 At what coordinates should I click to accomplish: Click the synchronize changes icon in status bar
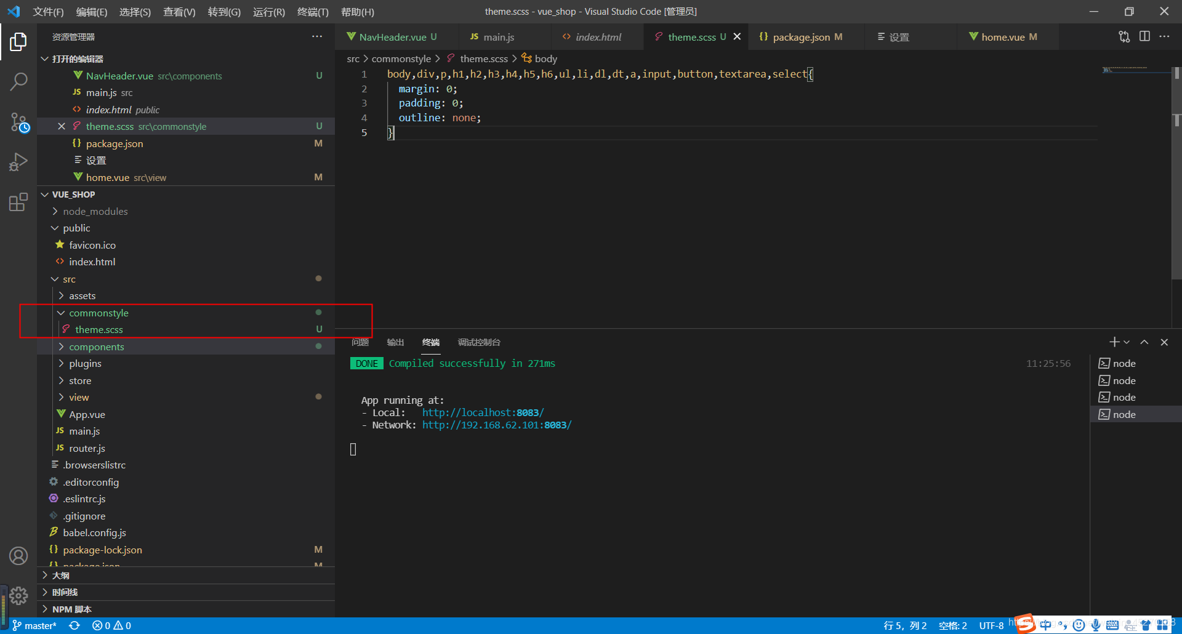tap(74, 625)
